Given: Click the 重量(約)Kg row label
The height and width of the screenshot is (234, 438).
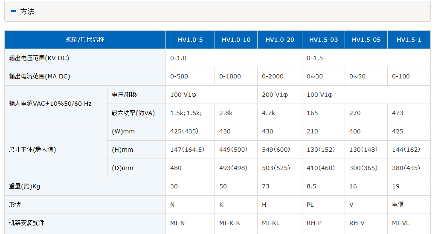Looking at the screenshot, I should point(25,186).
